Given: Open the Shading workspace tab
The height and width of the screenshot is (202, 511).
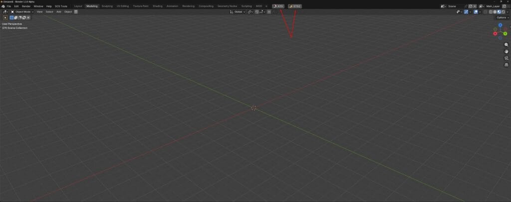Looking at the screenshot, I should point(158,6).
